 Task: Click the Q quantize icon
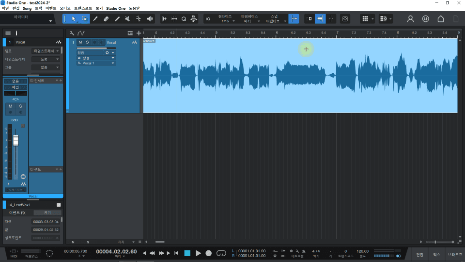184,19
